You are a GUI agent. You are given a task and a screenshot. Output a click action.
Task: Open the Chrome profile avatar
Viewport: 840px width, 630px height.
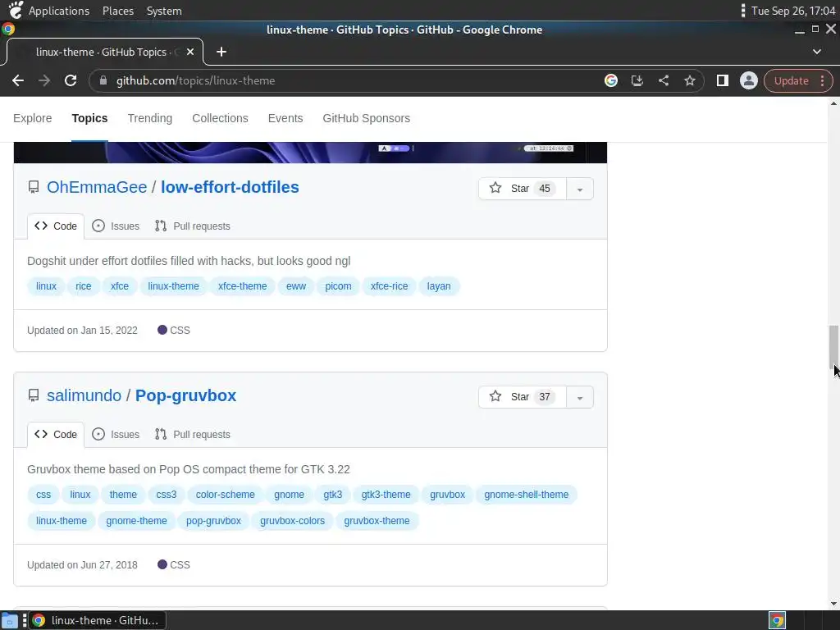(748, 80)
